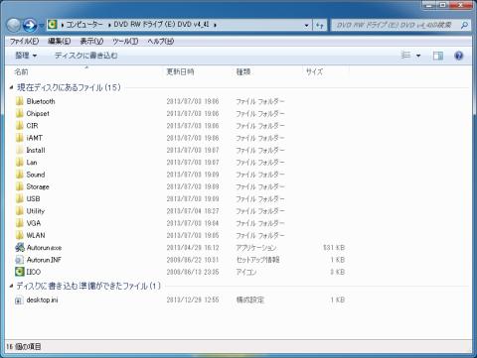
Task: Select the USB folder icon
Action: point(20,198)
